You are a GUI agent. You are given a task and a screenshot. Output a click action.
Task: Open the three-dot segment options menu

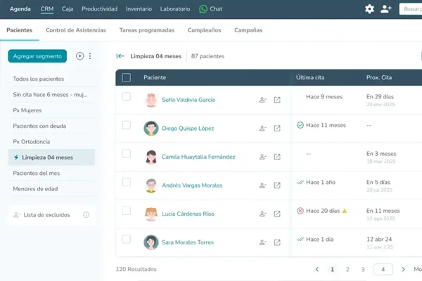point(90,56)
